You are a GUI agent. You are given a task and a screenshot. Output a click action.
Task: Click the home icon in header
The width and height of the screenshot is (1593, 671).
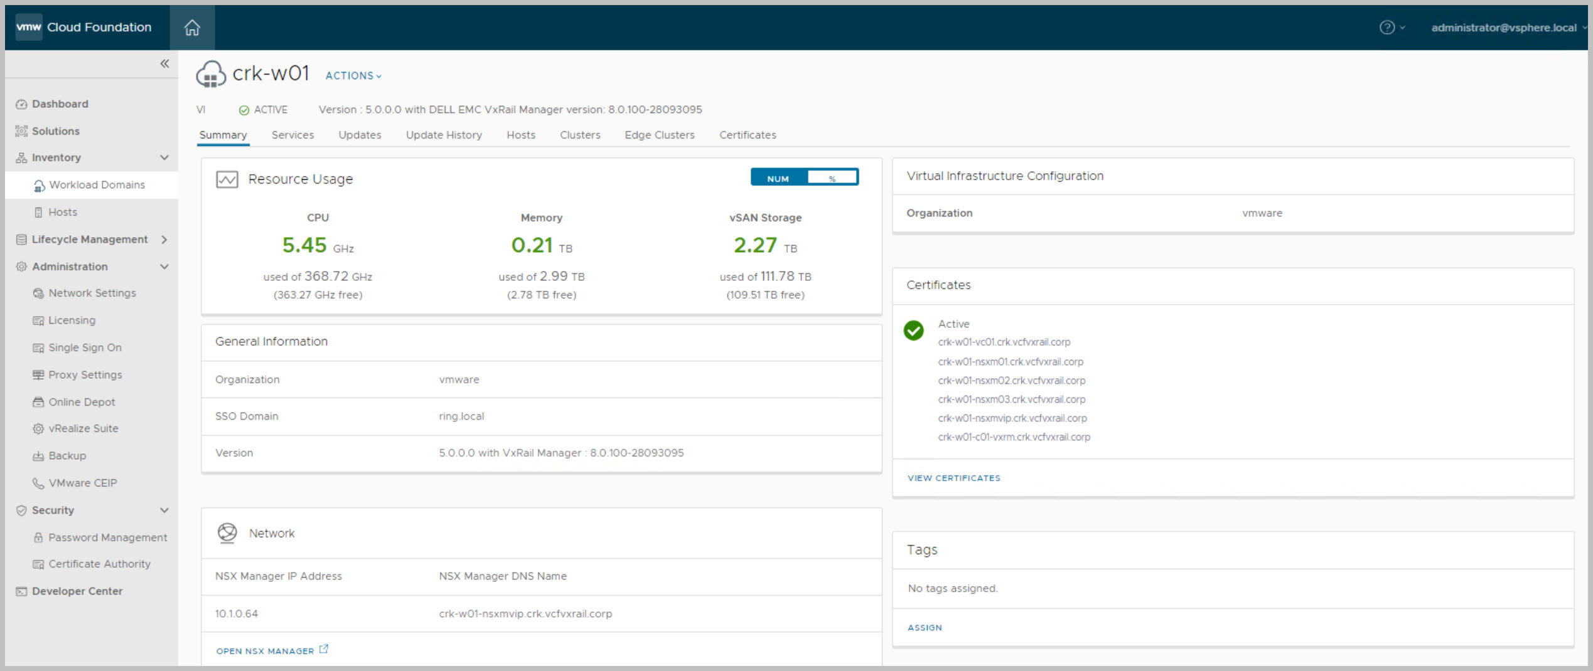[192, 28]
